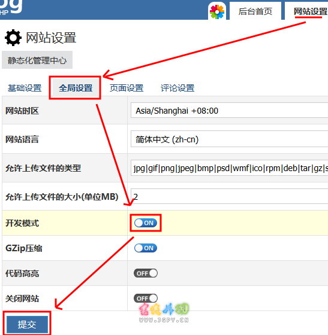Open the 后台首页 tab

pyautogui.click(x=255, y=11)
